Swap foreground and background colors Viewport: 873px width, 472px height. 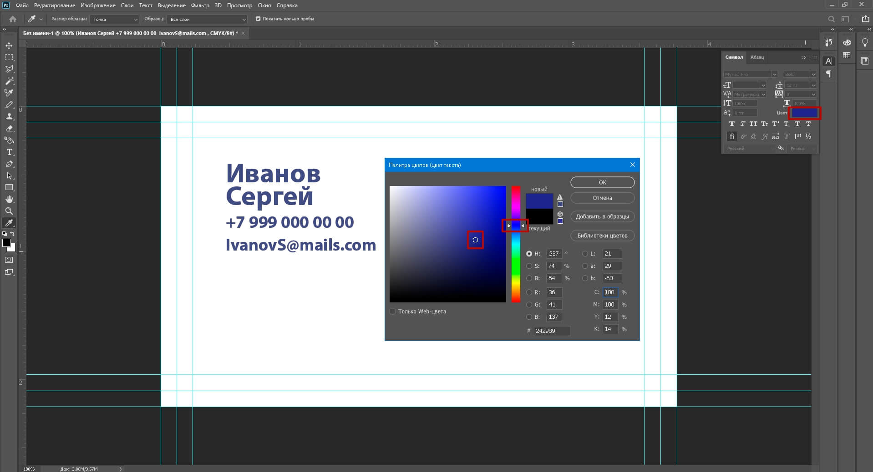[12, 234]
